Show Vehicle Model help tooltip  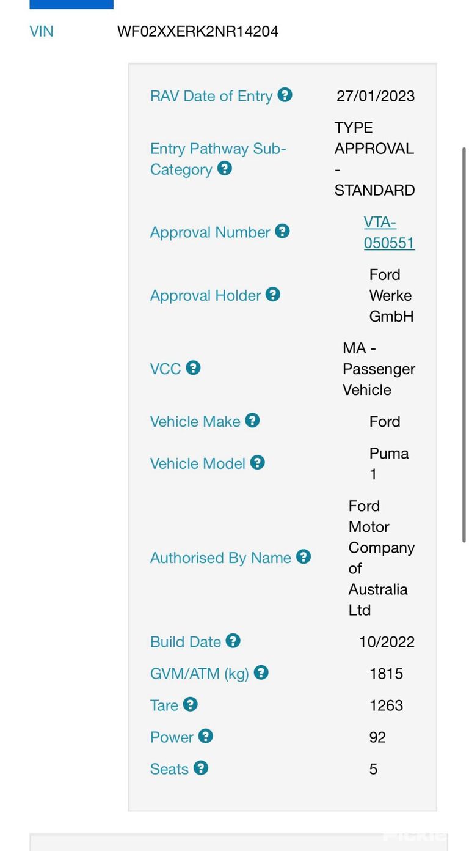[x=258, y=462]
